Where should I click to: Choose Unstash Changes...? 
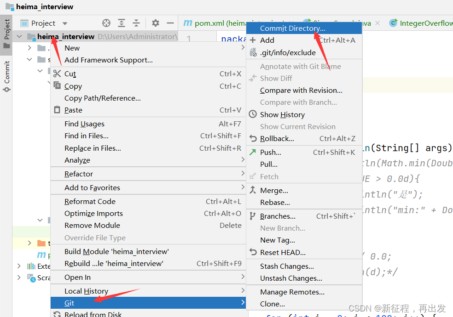(304, 278)
